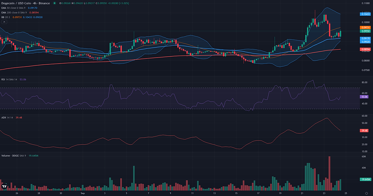Click the green market status dot
This screenshot has width=373, height=196.
(55, 3)
